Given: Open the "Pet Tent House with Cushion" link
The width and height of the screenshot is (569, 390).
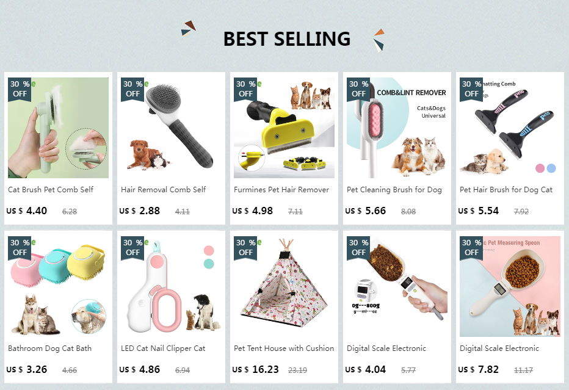Looking at the screenshot, I should click(284, 348).
